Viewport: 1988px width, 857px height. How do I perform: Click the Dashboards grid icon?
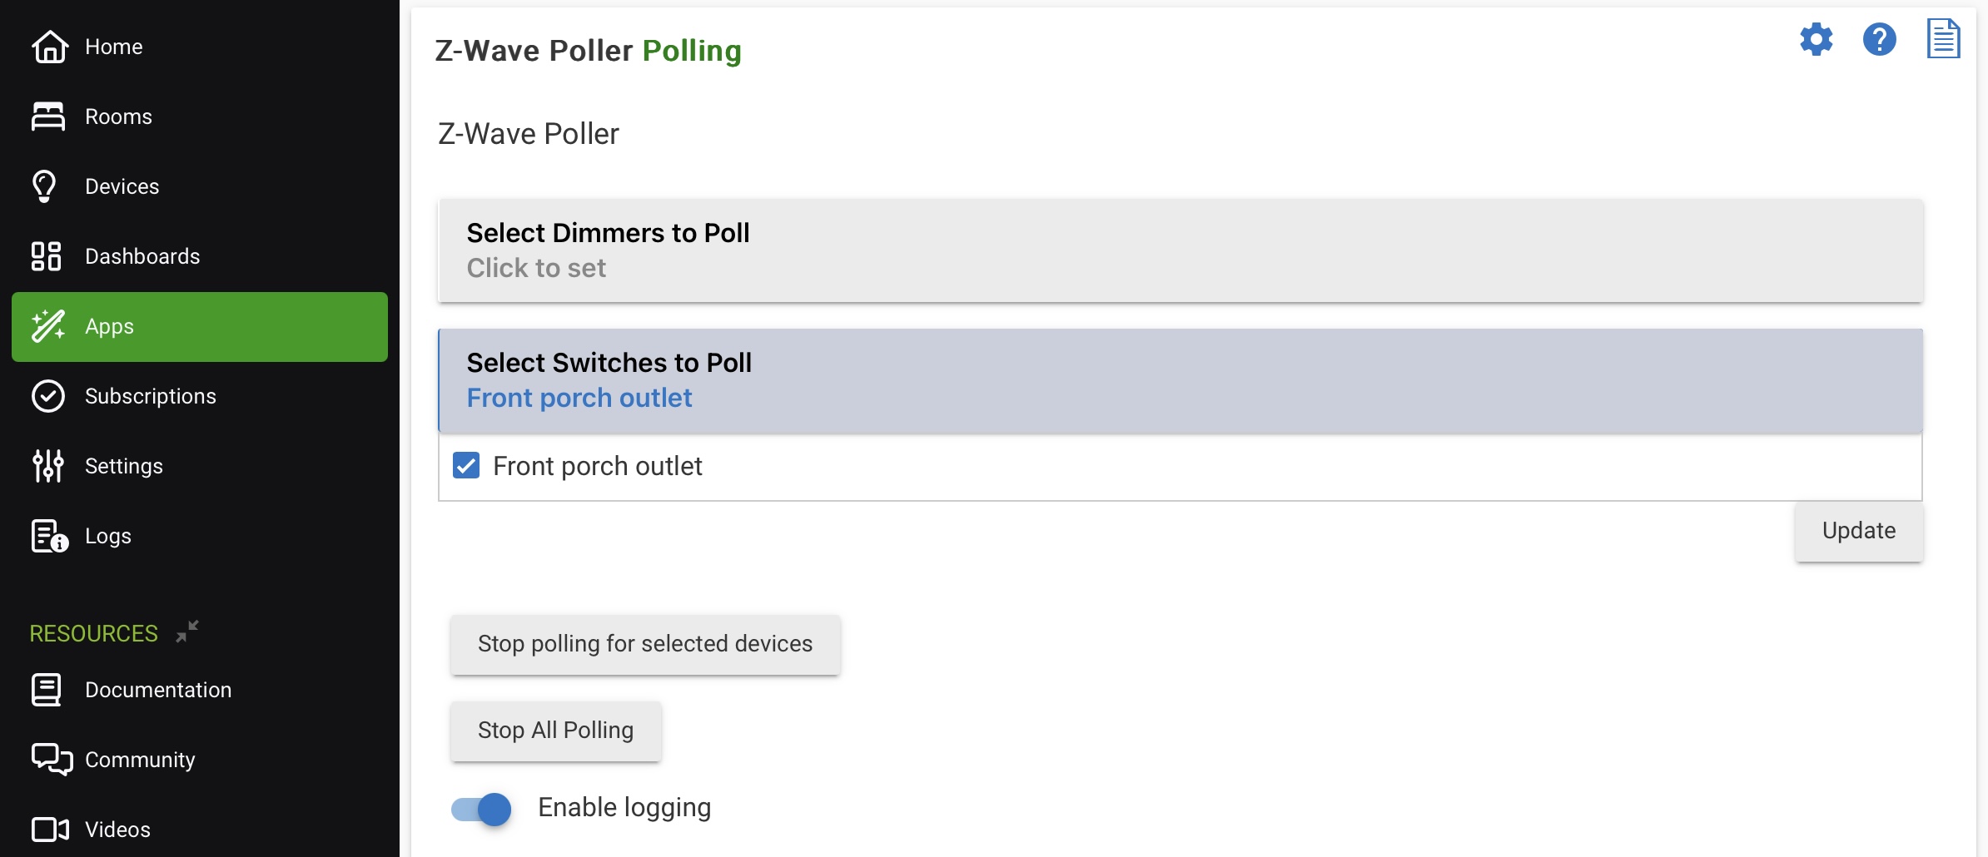pyautogui.click(x=46, y=256)
